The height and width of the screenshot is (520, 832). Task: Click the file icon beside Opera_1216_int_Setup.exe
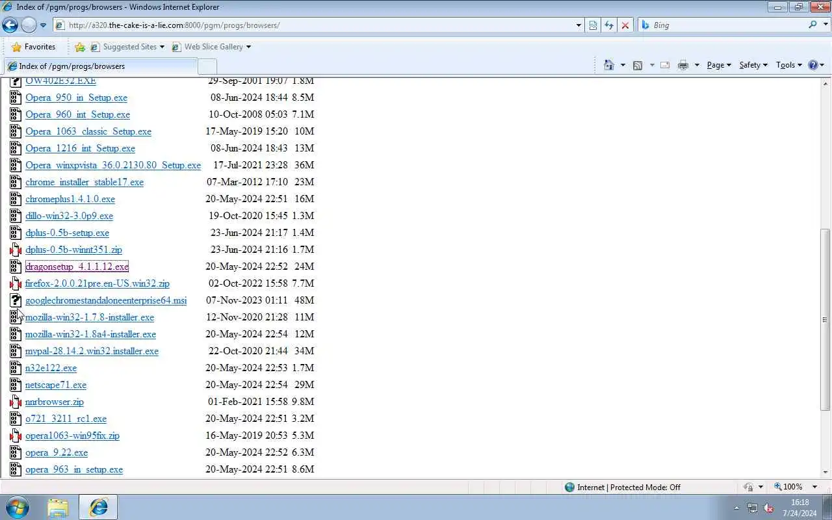16,148
